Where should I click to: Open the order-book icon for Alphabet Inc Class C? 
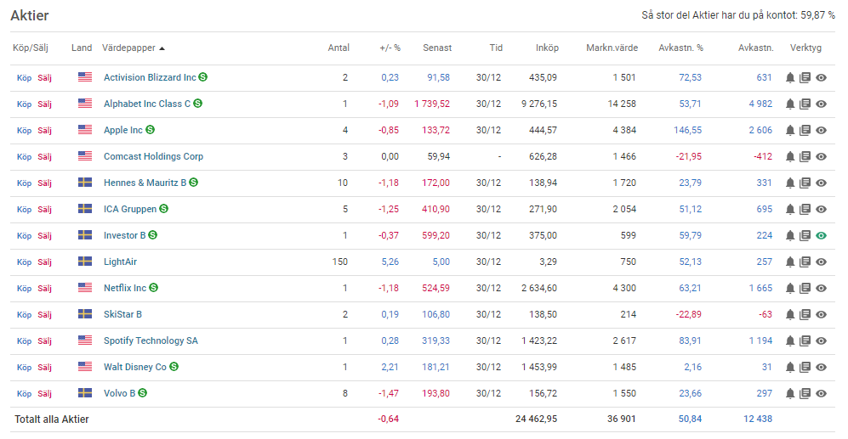click(x=805, y=104)
